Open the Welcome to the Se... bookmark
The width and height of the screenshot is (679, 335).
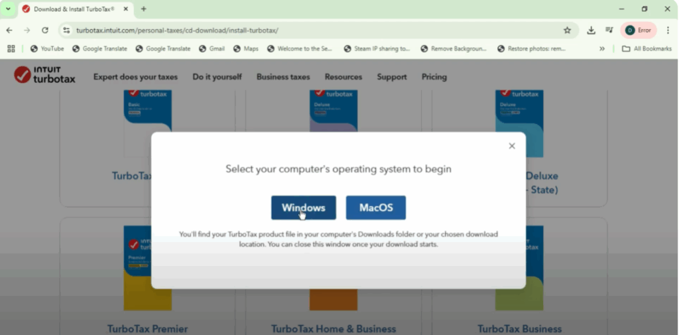click(300, 48)
